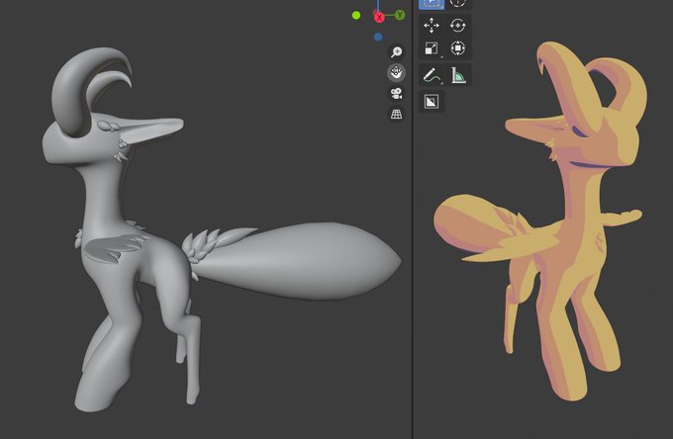This screenshot has height=439, width=673.
Task: Click the unlabeled blue gizmo dot
Action: pyautogui.click(x=378, y=37)
